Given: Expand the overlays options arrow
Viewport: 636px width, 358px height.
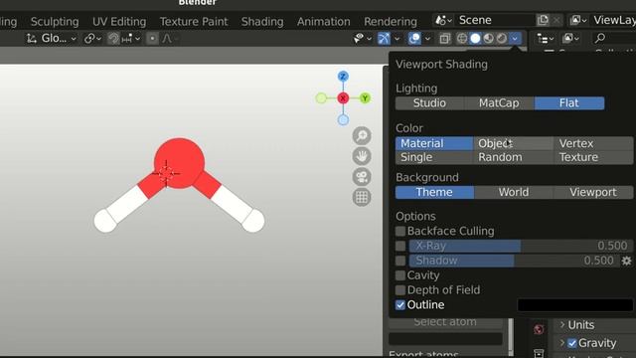Looking at the screenshot, I should pyautogui.click(x=427, y=39).
